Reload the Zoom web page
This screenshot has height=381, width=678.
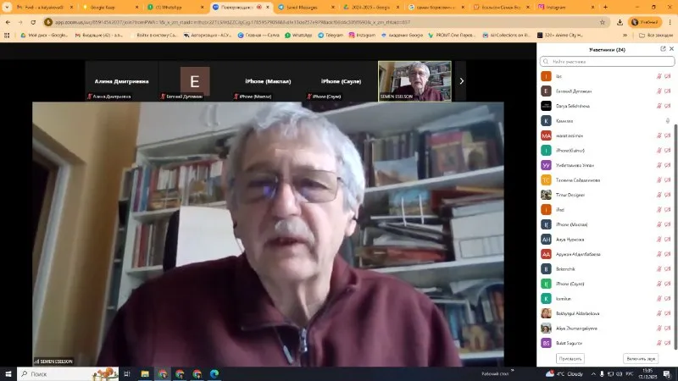tap(41, 22)
